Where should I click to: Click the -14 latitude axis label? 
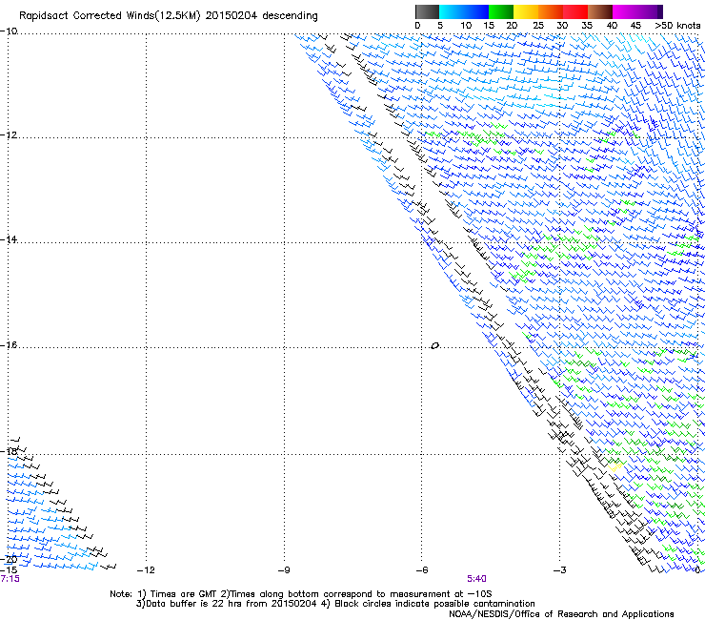tap(9, 239)
